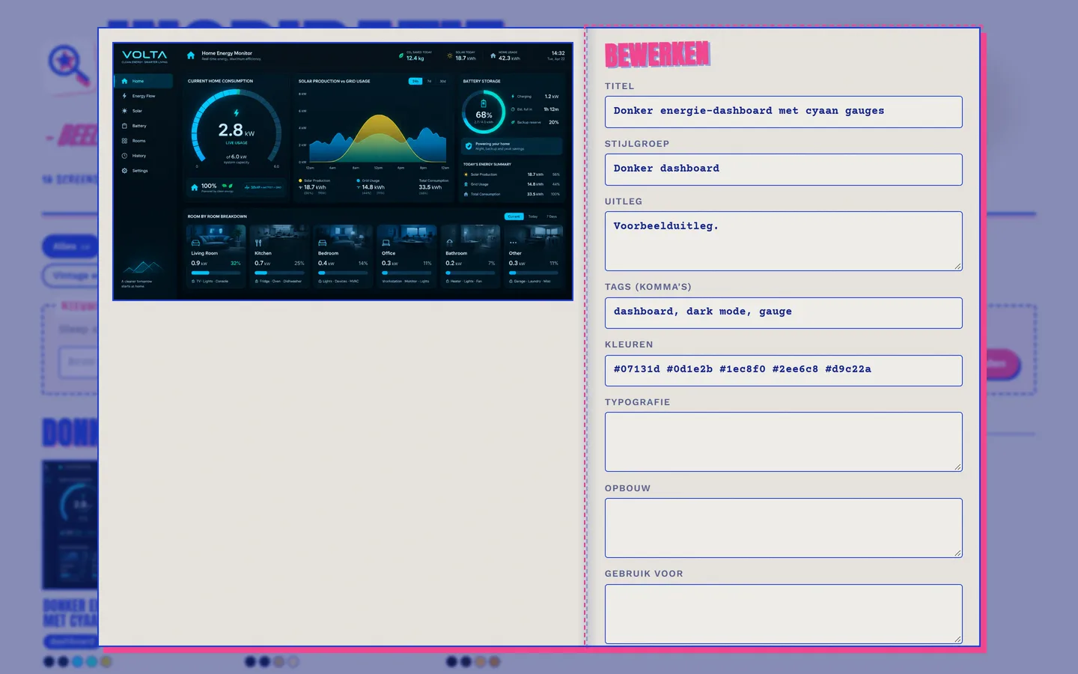Select the Alles filter pill in background
This screenshot has height=674, width=1078.
[70, 246]
